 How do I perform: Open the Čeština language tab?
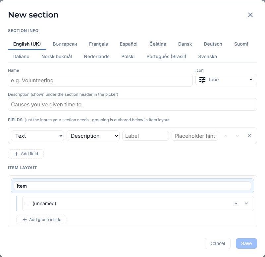click(x=158, y=44)
